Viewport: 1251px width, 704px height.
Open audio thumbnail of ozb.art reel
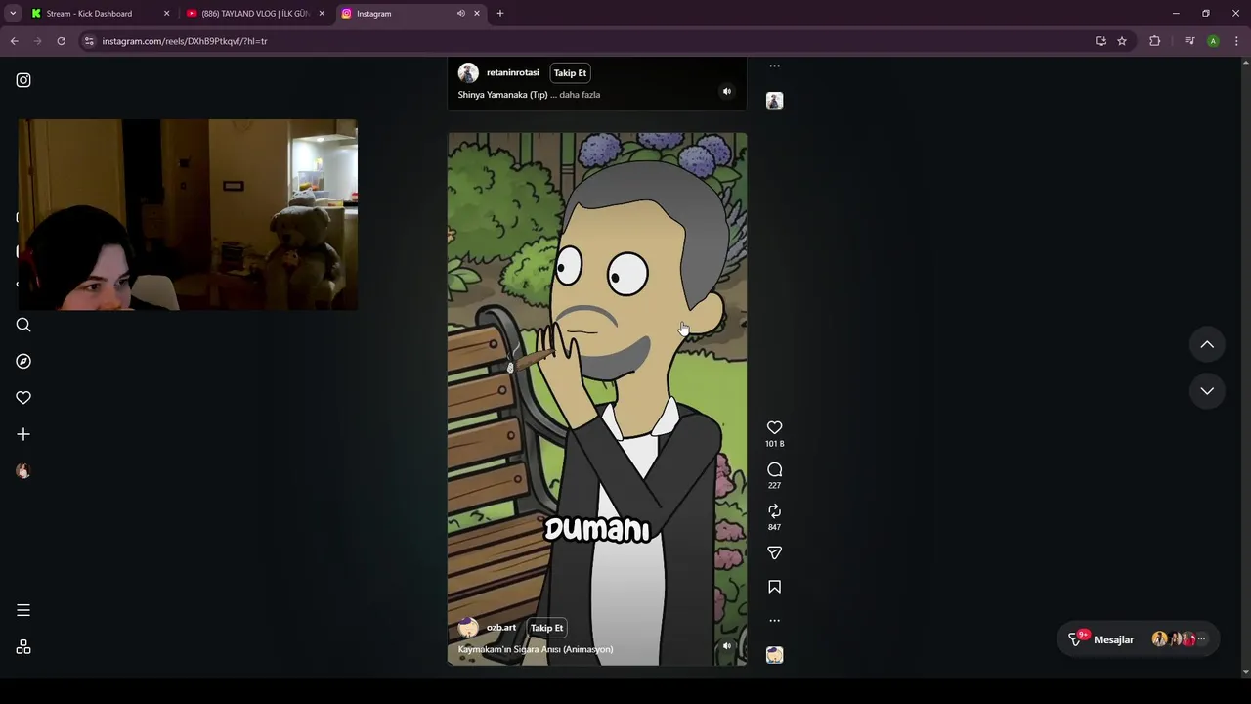pyautogui.click(x=774, y=655)
